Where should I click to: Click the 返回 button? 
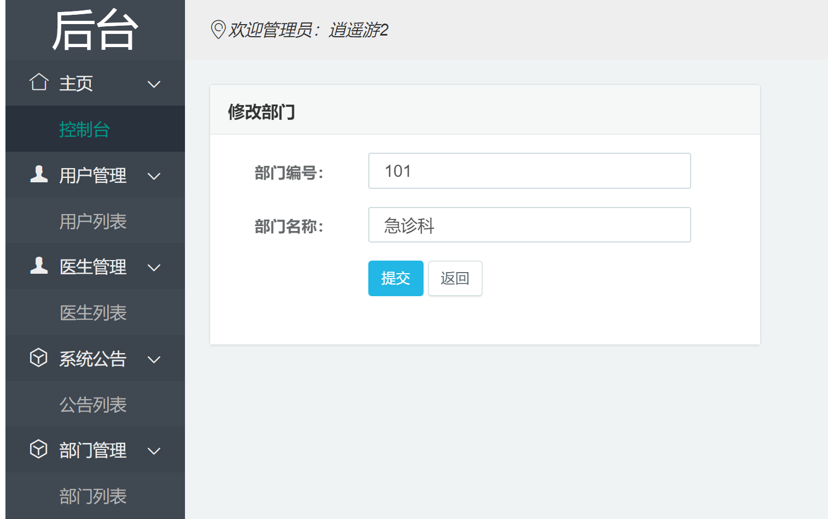455,278
